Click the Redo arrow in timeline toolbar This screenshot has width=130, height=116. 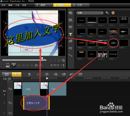(x=38, y=74)
